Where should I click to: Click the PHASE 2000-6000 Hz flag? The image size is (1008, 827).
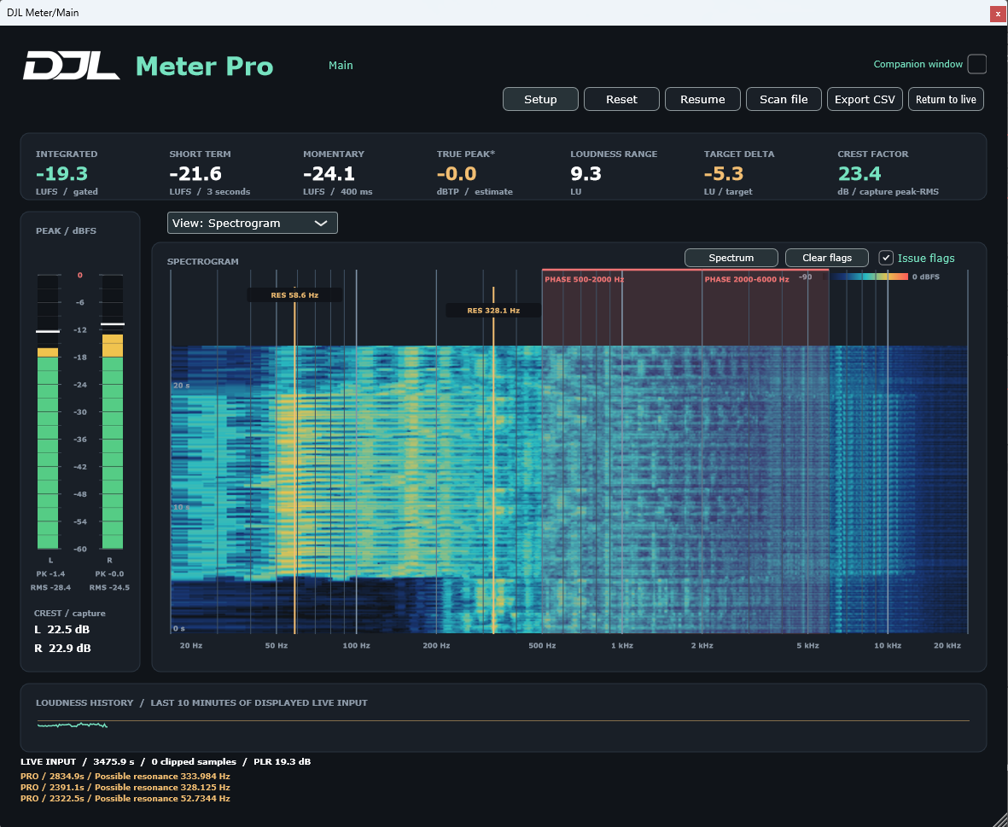click(x=746, y=280)
